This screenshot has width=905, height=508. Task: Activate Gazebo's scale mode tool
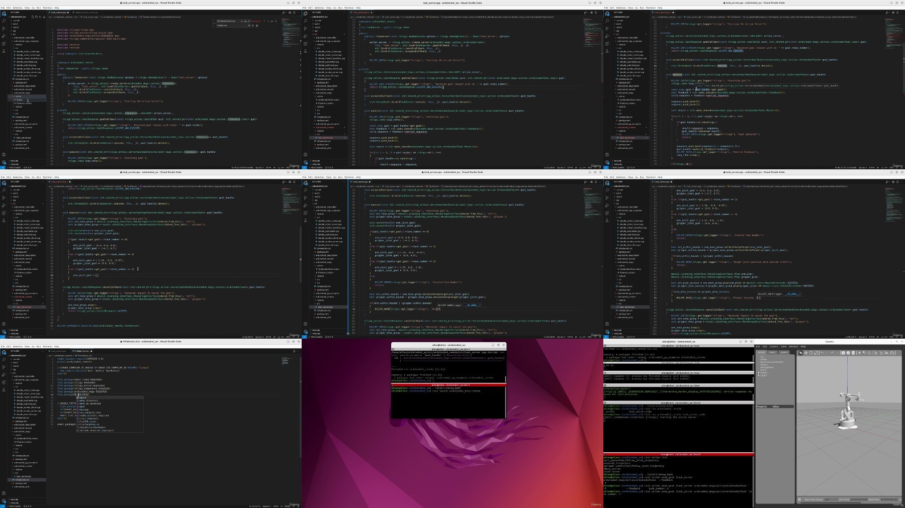click(x=816, y=353)
